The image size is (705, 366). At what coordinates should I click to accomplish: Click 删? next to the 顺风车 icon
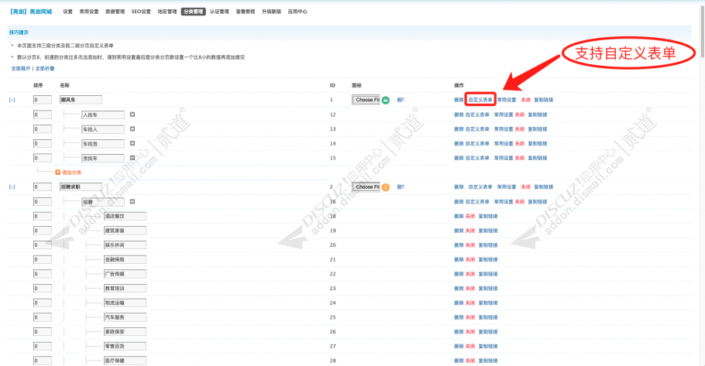pyautogui.click(x=401, y=100)
